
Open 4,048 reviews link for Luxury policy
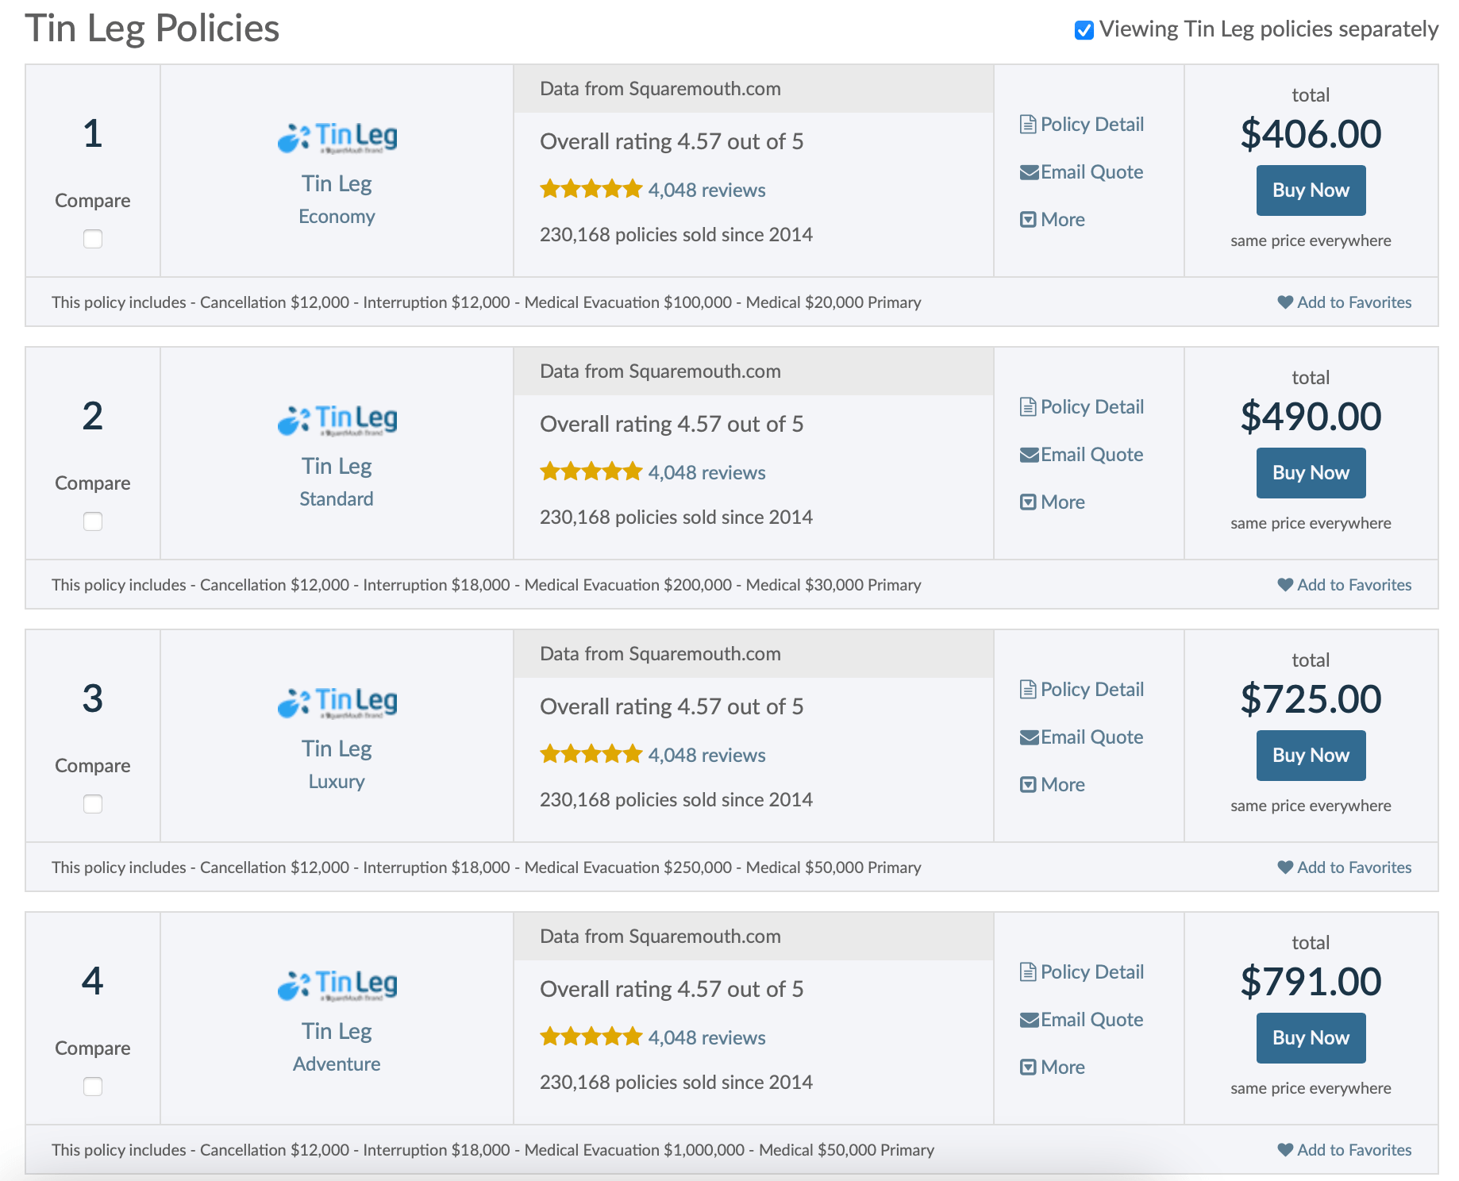(706, 755)
